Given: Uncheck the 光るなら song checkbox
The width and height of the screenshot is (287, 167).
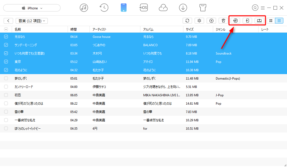Looking at the screenshot, I should click(6, 37).
